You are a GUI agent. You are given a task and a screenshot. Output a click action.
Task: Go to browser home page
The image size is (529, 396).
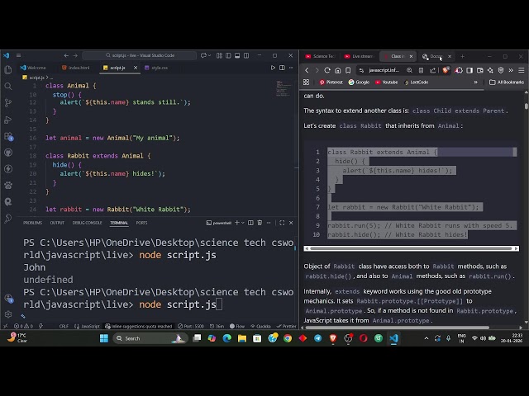click(x=337, y=70)
